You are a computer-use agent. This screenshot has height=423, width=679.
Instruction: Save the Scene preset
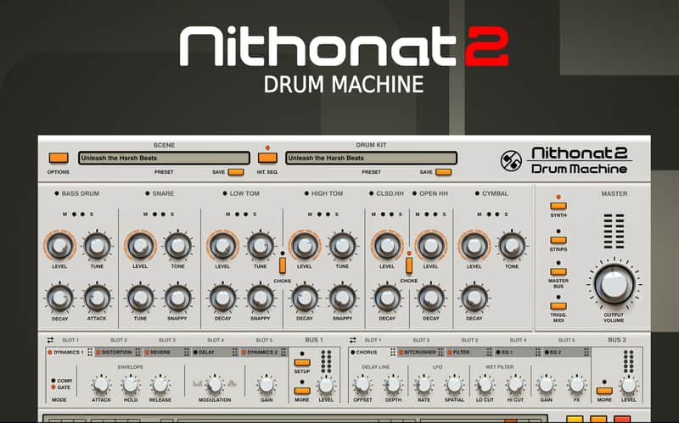pyautogui.click(x=236, y=172)
